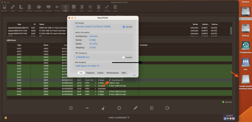Click the USB controllers list scrollbar
This screenshot has height=122, width=252.
coord(231,31)
